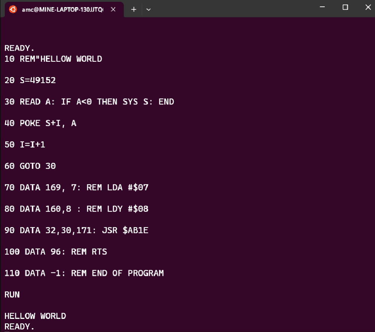Click the line 40 POKE S+I, A
The width and height of the screenshot is (375, 332).
tap(40, 123)
